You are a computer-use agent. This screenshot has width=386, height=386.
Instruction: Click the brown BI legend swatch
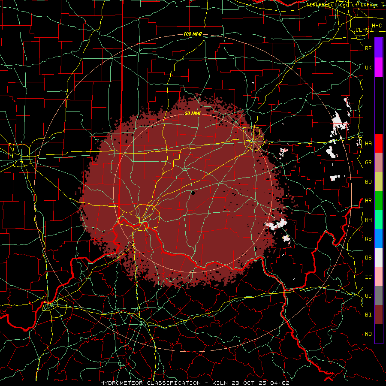point(379,315)
